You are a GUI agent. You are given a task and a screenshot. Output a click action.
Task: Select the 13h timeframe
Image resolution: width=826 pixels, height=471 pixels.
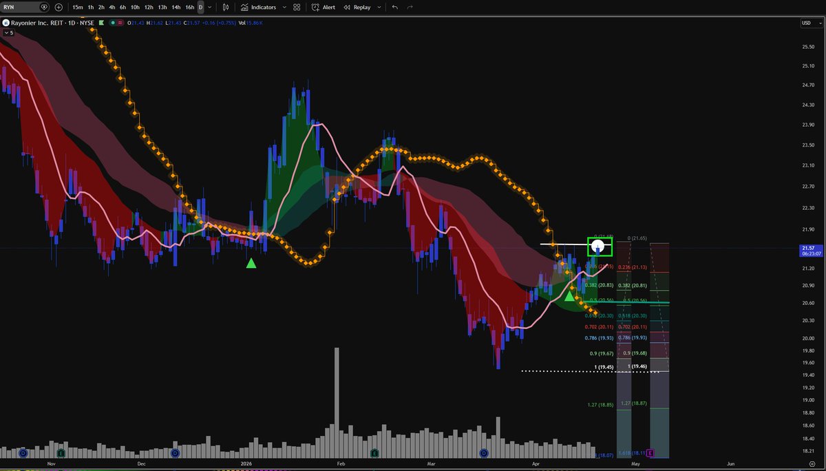pyautogui.click(x=162, y=7)
